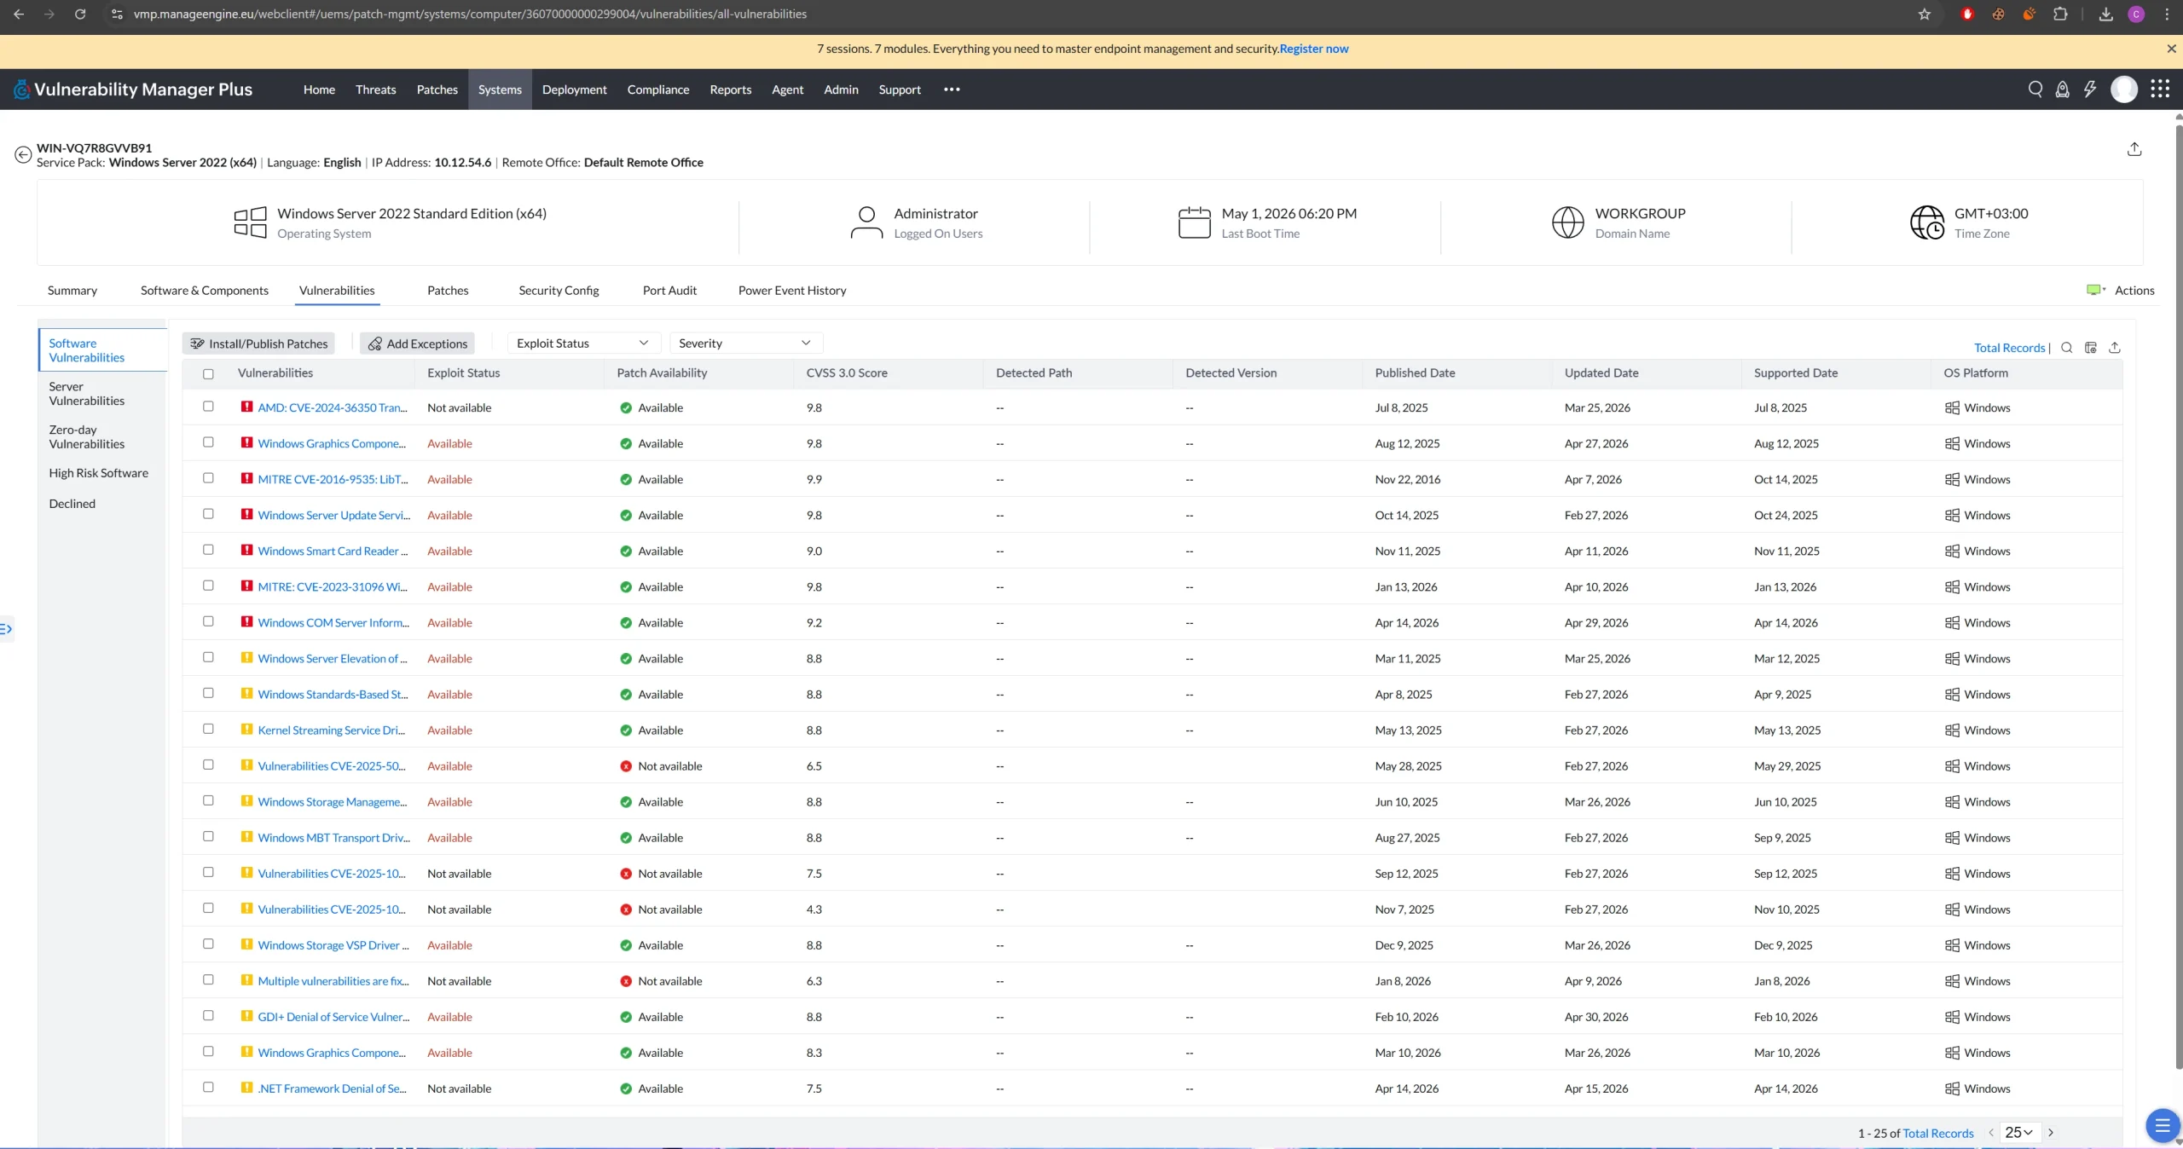Open the rocket quick-launch icon in navbar
2183x1149 pixels.
point(2063,89)
